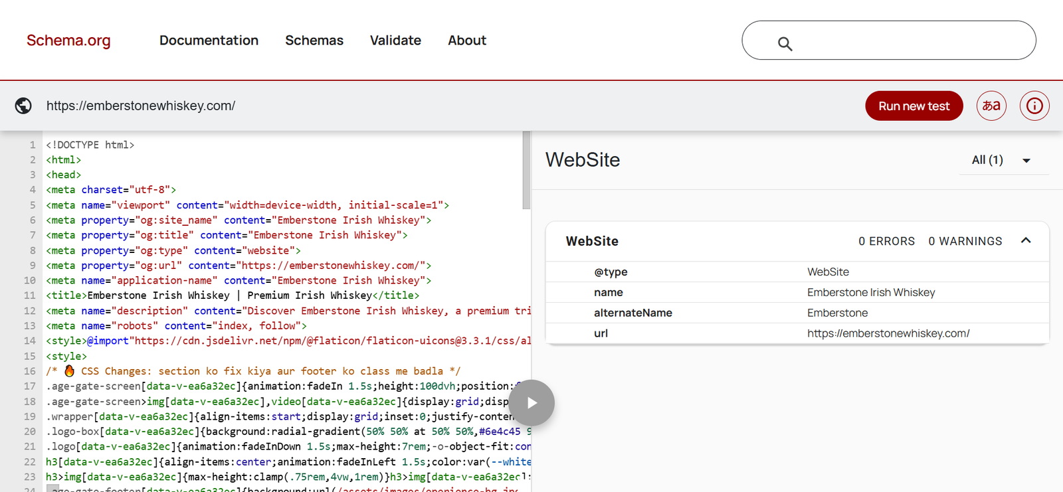
Task: Open the Documentation menu
Action: 209,41
